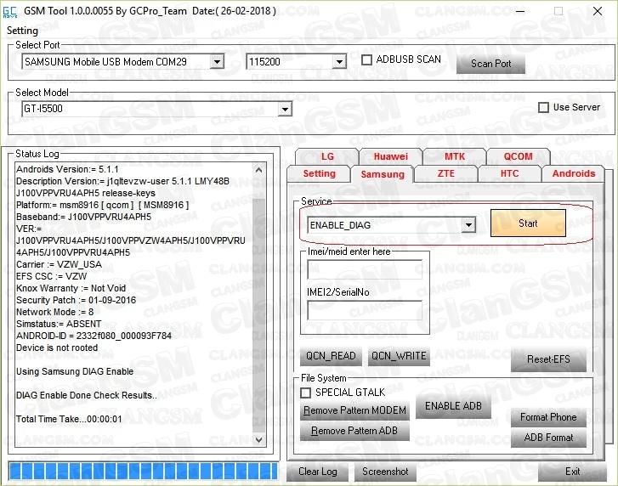618x486 pixels.
Task: Switch to the Huawei tab
Action: (x=390, y=156)
